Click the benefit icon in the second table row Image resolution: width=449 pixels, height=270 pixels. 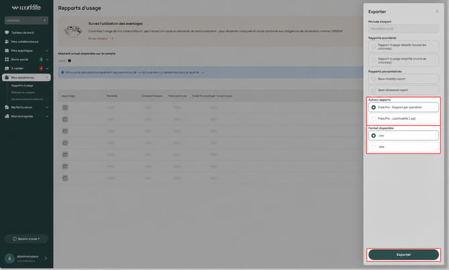pos(65,119)
